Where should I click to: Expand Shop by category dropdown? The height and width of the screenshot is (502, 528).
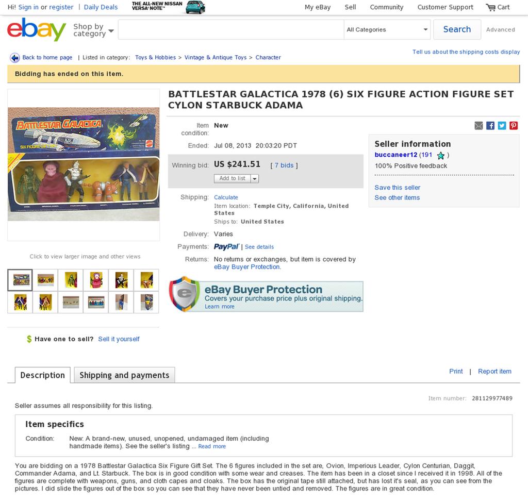click(93, 30)
